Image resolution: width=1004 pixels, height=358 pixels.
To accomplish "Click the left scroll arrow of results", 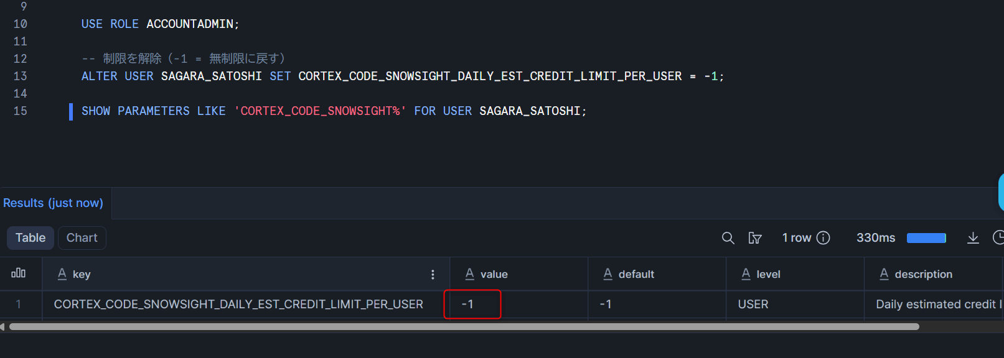I will coord(2,326).
